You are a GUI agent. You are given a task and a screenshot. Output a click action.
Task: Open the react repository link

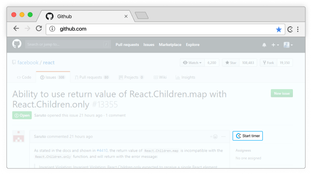[x=49, y=62]
